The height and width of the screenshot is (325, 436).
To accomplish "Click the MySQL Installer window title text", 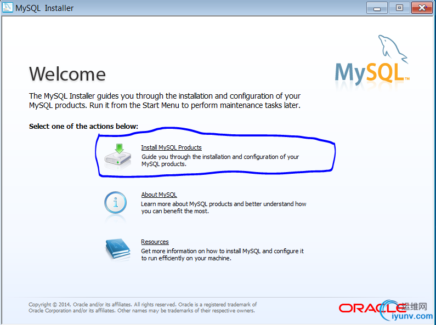I will click(x=44, y=8).
